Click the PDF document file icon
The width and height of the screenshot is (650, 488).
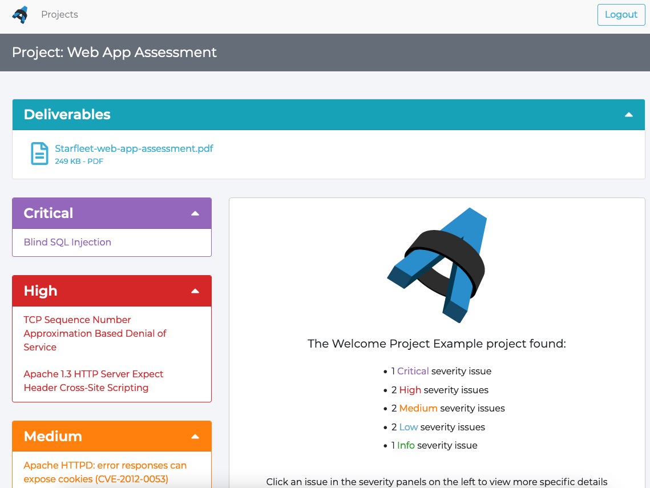click(x=39, y=154)
